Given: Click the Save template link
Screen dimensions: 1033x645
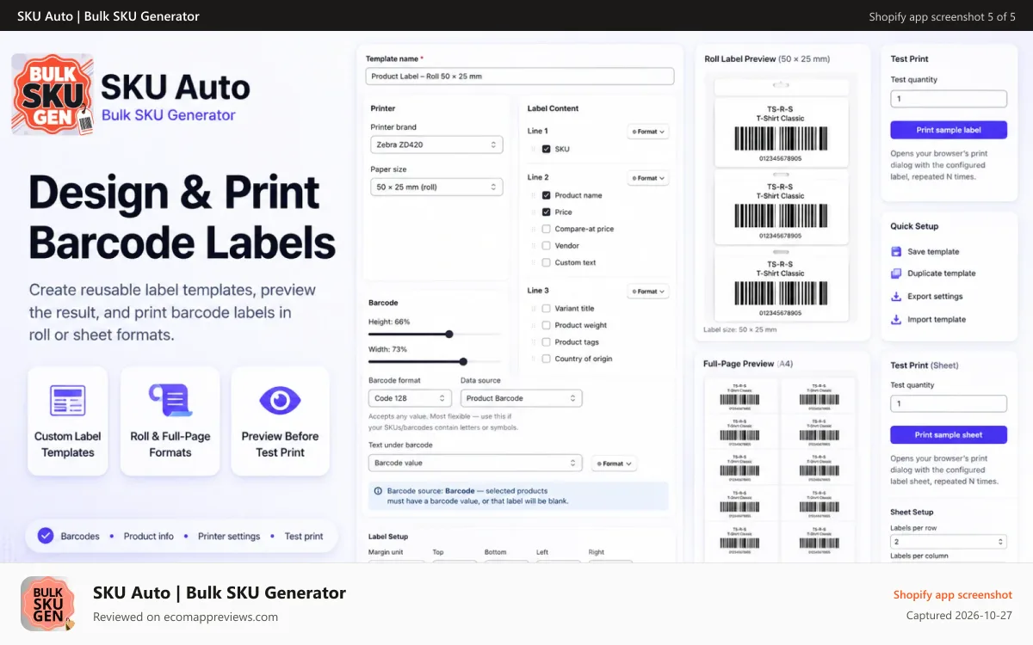Looking at the screenshot, I should point(933,252).
